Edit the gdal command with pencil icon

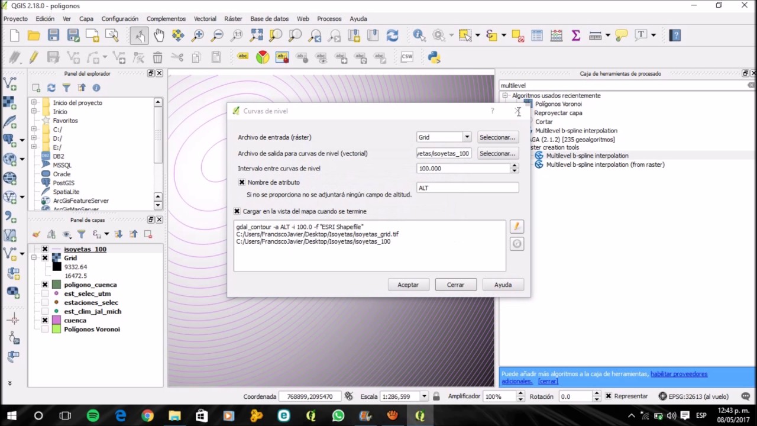coord(517,227)
